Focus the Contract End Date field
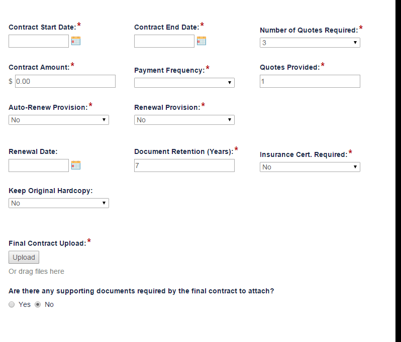Viewport: 401px width, 342px height. [164, 41]
